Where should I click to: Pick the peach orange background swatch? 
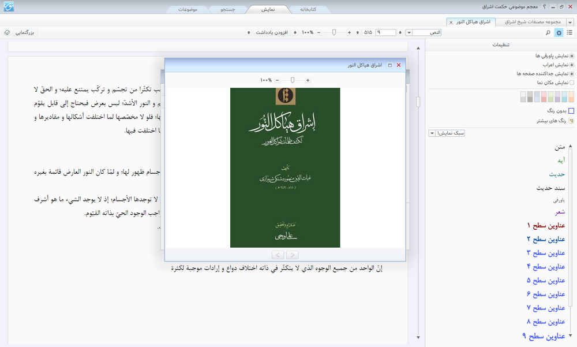tap(571, 97)
